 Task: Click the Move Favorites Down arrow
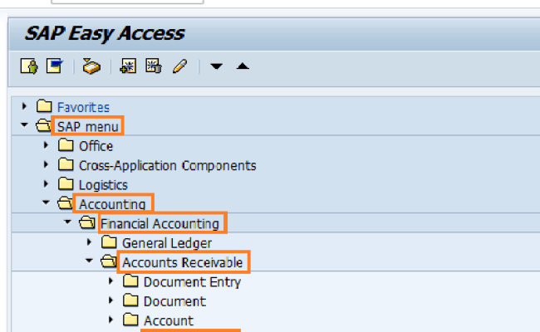tap(217, 66)
